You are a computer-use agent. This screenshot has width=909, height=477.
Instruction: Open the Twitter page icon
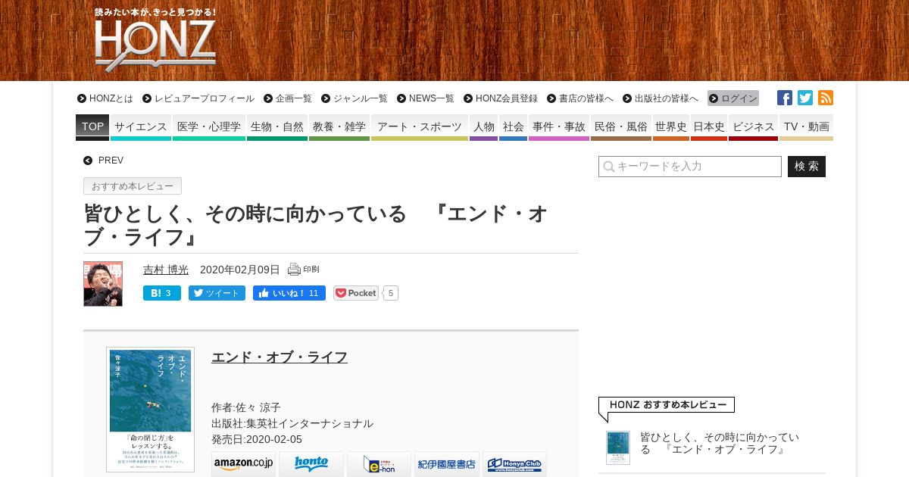tap(805, 98)
